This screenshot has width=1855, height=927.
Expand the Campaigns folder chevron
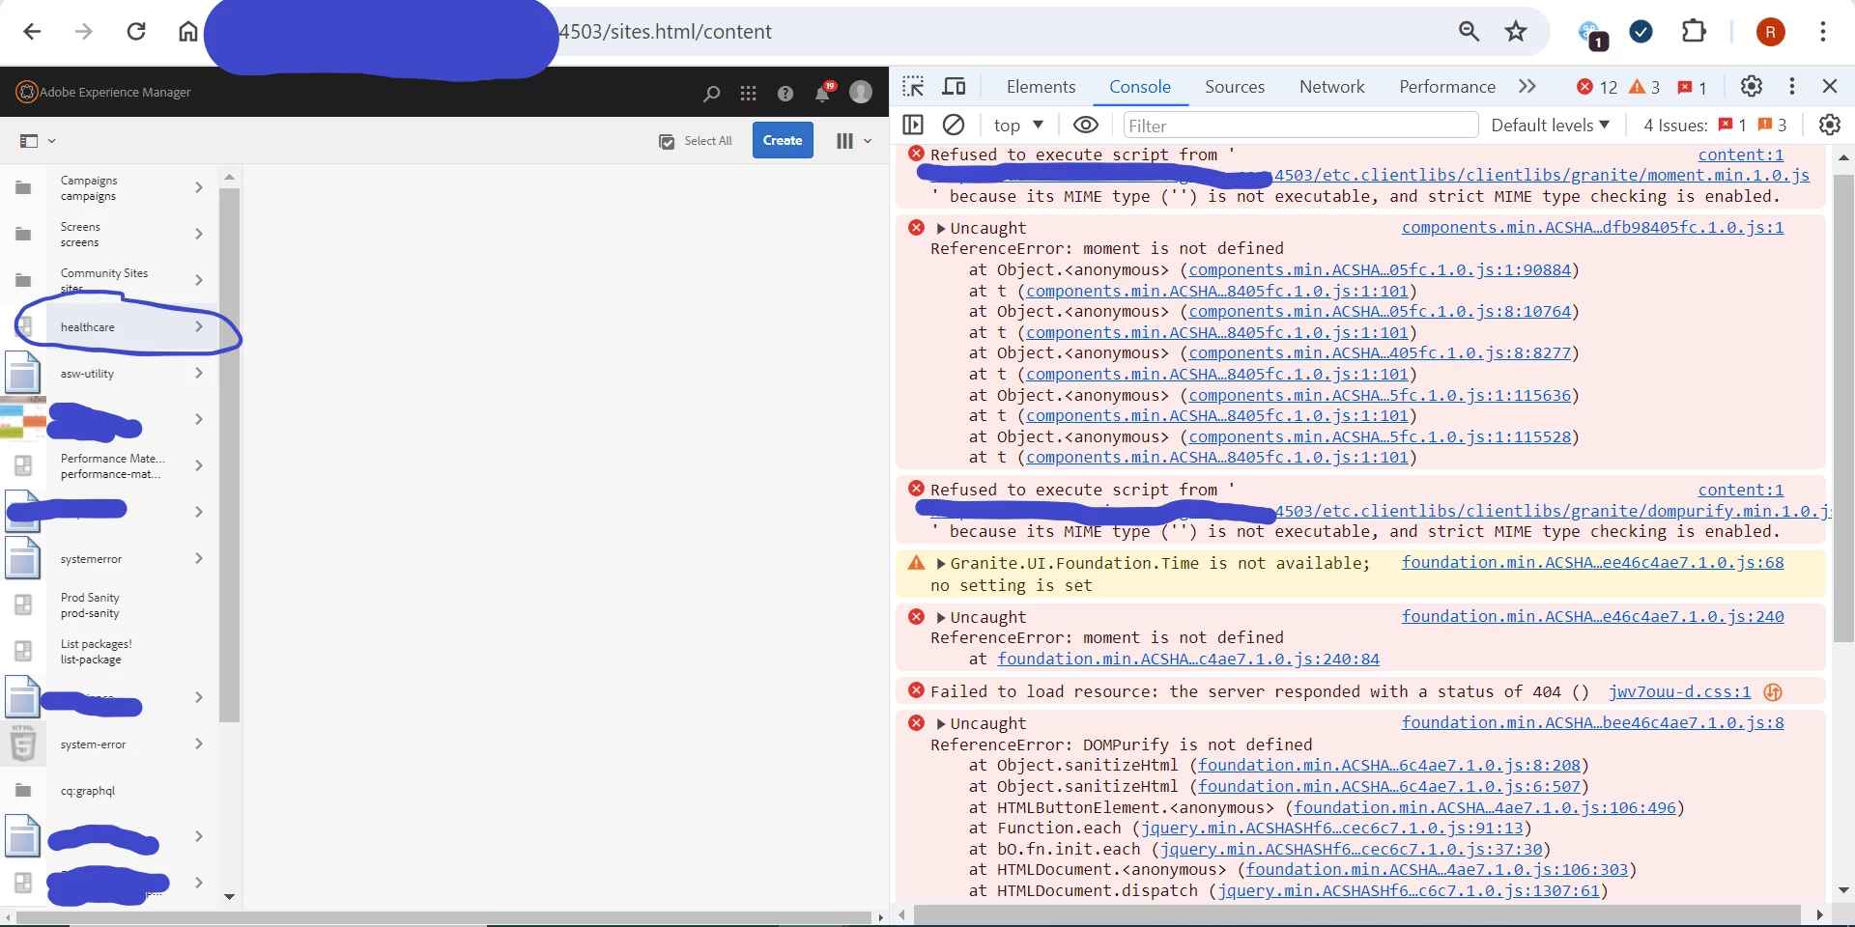point(199,187)
